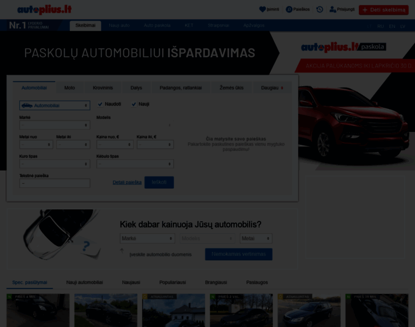The height and width of the screenshot is (327, 415).
Task: Open the Metai iki dropdown
Action: click(73, 144)
